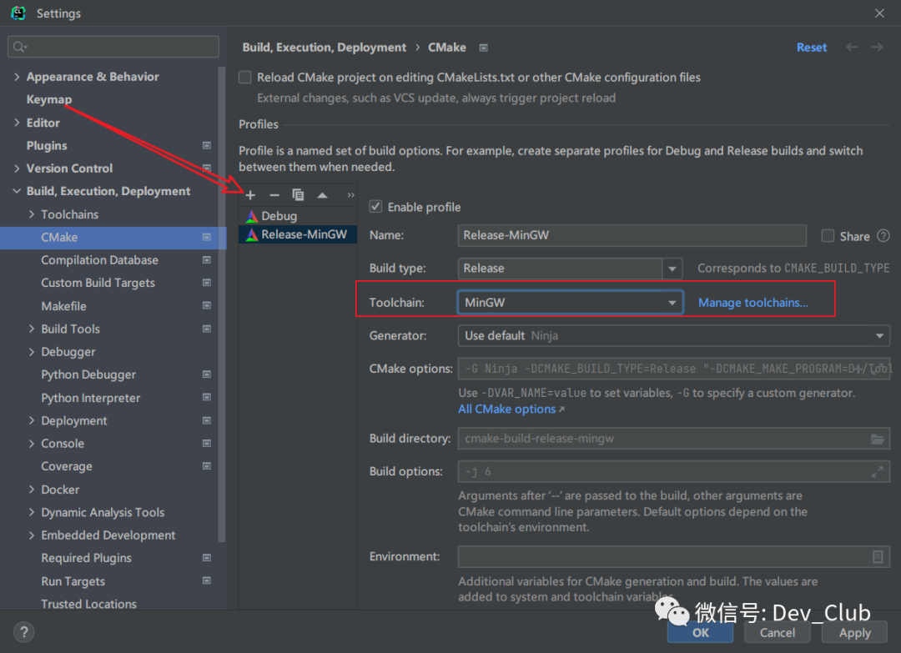This screenshot has width=901, height=653.
Task: Click the Reset link
Action: coord(812,48)
